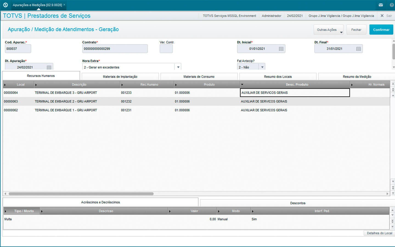This screenshot has width=395, height=247.
Task: Open the Outras Ações dropdown menu
Action: [x=328, y=30]
